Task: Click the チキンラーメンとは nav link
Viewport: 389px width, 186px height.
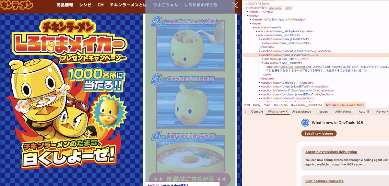Action: pos(128,5)
